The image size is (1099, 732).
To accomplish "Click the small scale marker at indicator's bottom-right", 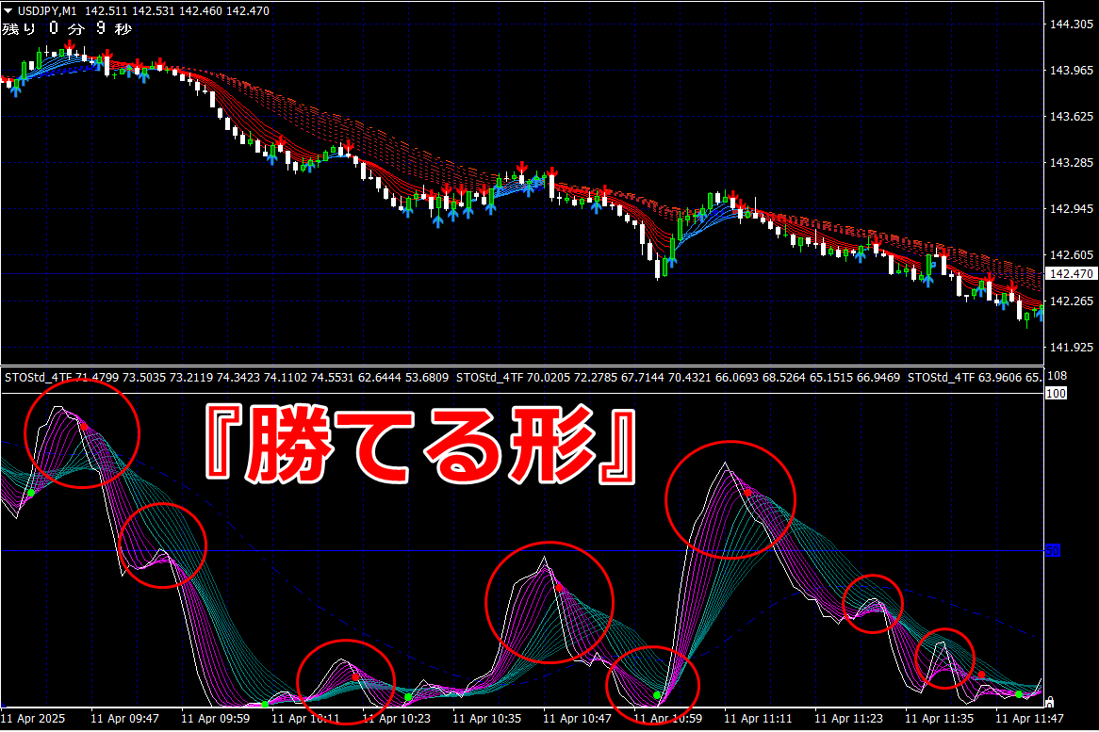I will (1049, 702).
